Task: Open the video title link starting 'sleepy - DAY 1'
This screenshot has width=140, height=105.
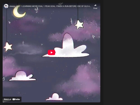Action: (x=50, y=6)
